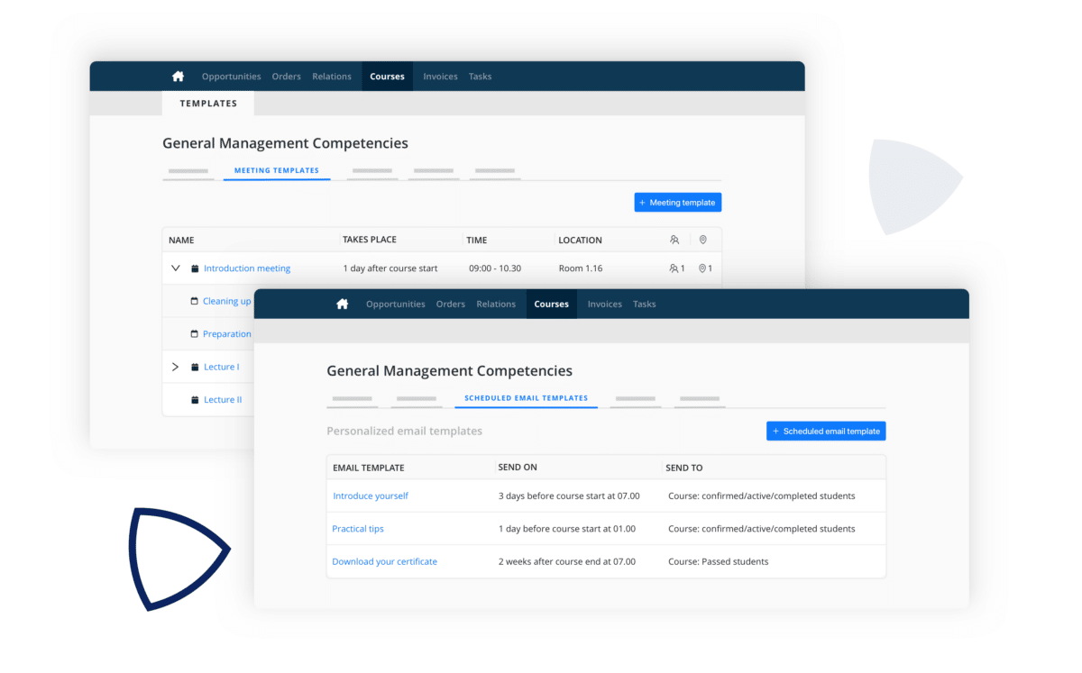Viewport: 1082px width, 673px height.
Task: Select Opportunities in front window navbar
Action: [x=396, y=305]
